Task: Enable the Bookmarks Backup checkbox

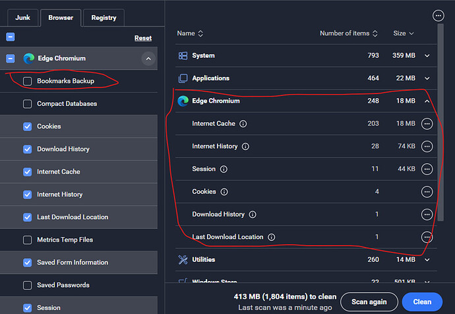Action: [x=27, y=81]
